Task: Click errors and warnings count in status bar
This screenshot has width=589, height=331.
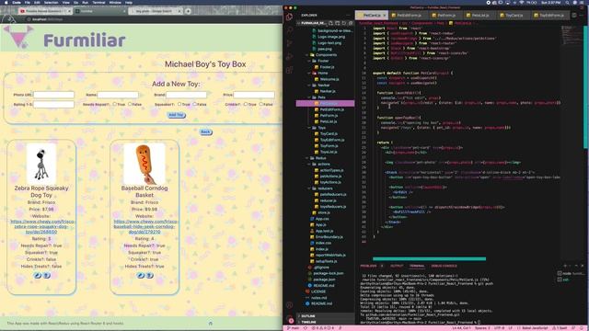Action: pos(324,328)
